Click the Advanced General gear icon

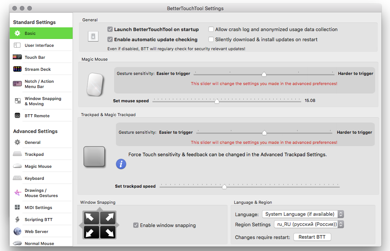click(18, 142)
